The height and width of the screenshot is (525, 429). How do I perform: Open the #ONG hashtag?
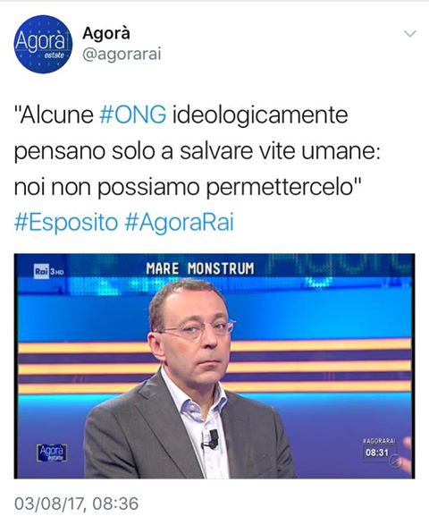click(133, 114)
